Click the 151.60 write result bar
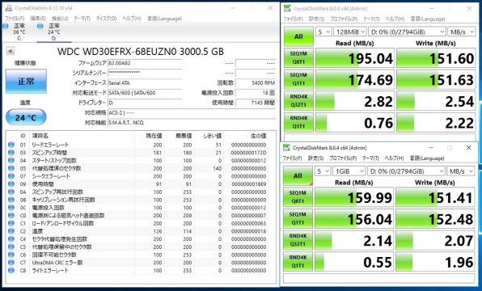This screenshot has width=482, height=291. 436,57
